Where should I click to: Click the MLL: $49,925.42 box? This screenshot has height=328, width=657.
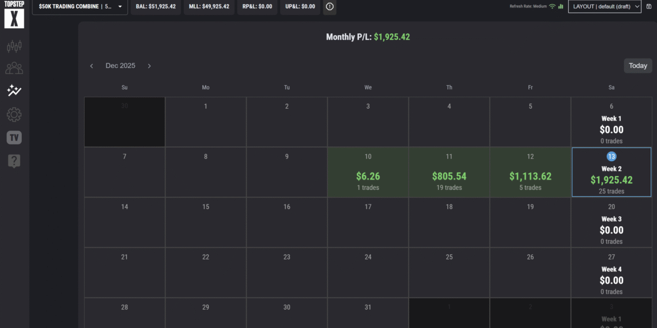pyautogui.click(x=209, y=7)
